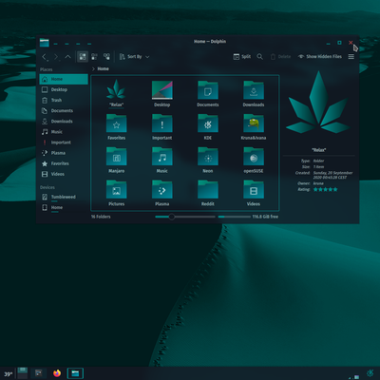Select the Downloads folder icon
Viewport: 380px width, 380px height.
pos(254,90)
